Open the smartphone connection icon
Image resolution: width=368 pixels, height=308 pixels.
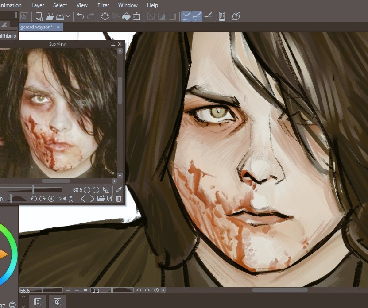click(x=222, y=16)
